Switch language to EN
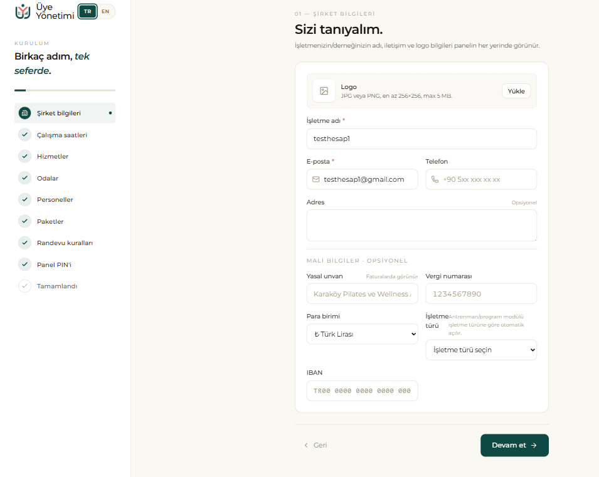Screen dimensions: 599x477 click(105, 11)
